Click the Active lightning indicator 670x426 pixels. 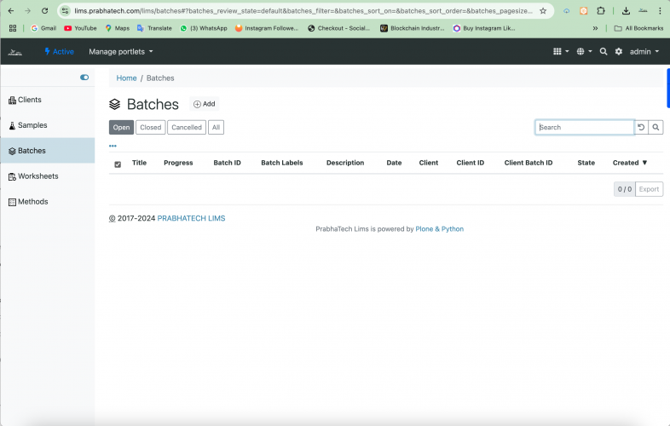(59, 52)
